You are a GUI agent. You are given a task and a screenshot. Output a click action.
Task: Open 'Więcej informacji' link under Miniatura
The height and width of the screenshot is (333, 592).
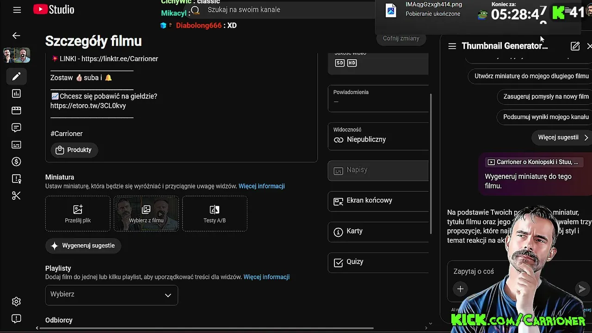tap(262, 186)
